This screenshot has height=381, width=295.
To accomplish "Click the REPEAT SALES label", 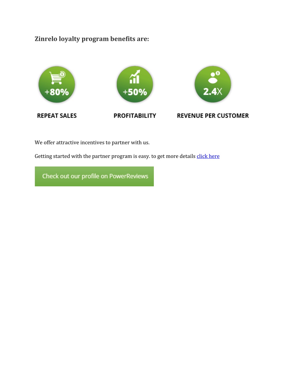I will [x=57, y=116].
